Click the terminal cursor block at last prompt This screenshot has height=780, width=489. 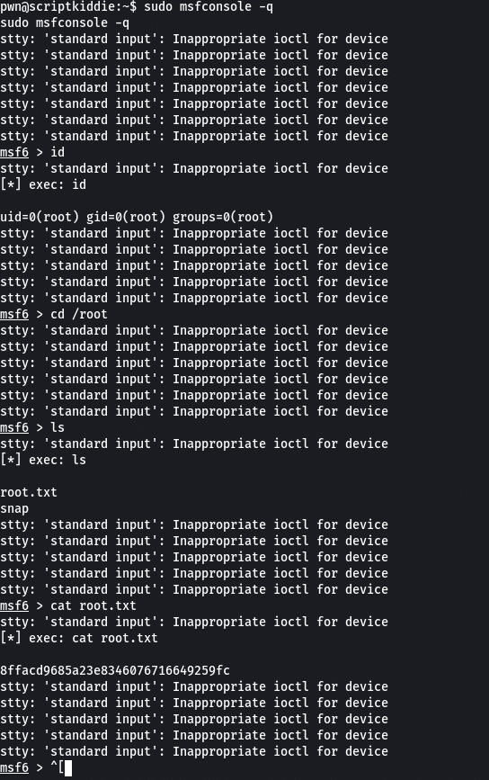pyautogui.click(x=68, y=768)
